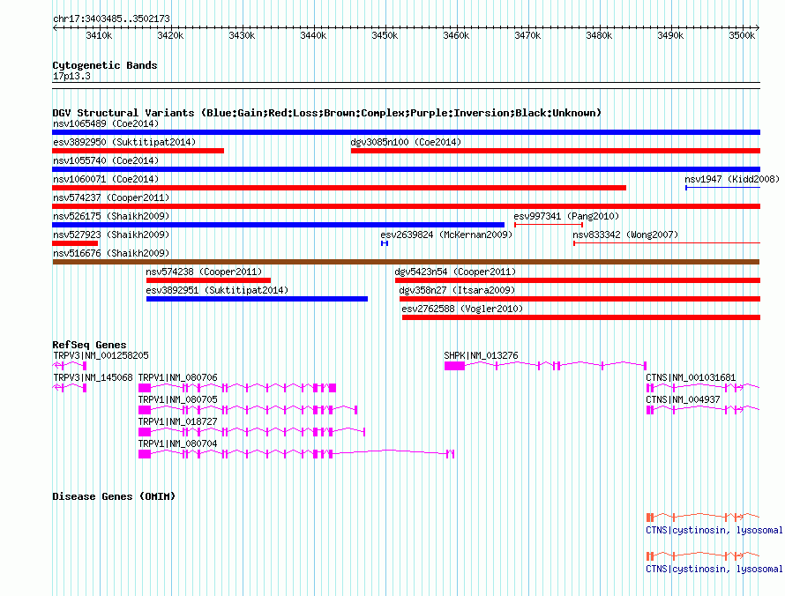
Task: Click the nsv1065489 (Coe2014) label
Action: point(106,123)
